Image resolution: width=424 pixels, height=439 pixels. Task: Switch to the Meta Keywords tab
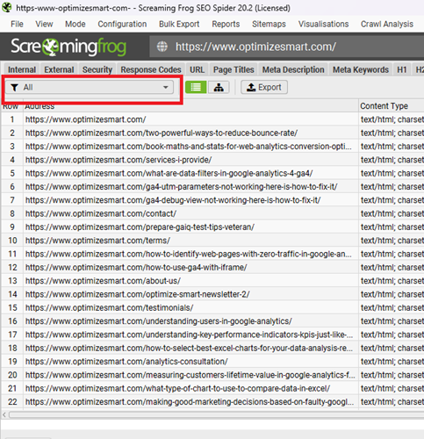tap(361, 69)
